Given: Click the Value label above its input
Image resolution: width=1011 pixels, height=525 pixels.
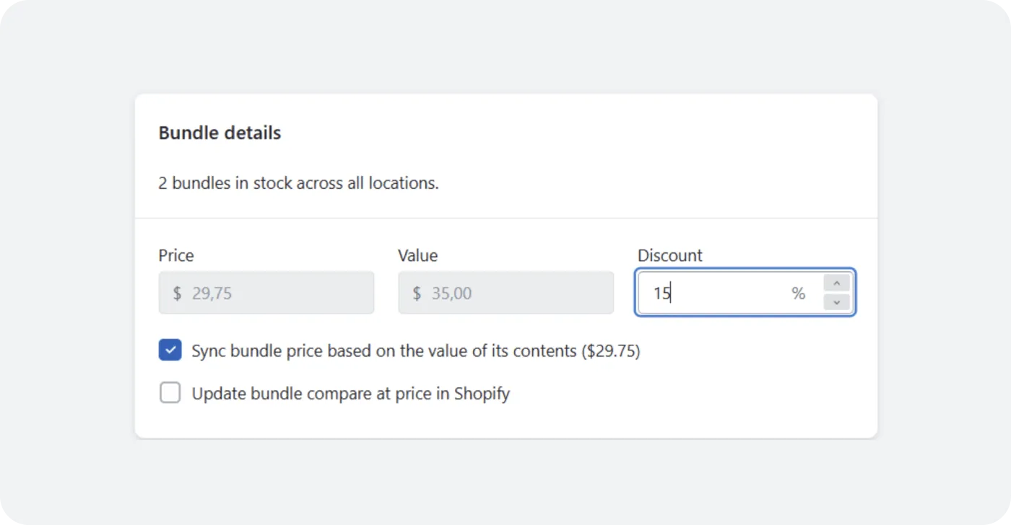Looking at the screenshot, I should [417, 255].
